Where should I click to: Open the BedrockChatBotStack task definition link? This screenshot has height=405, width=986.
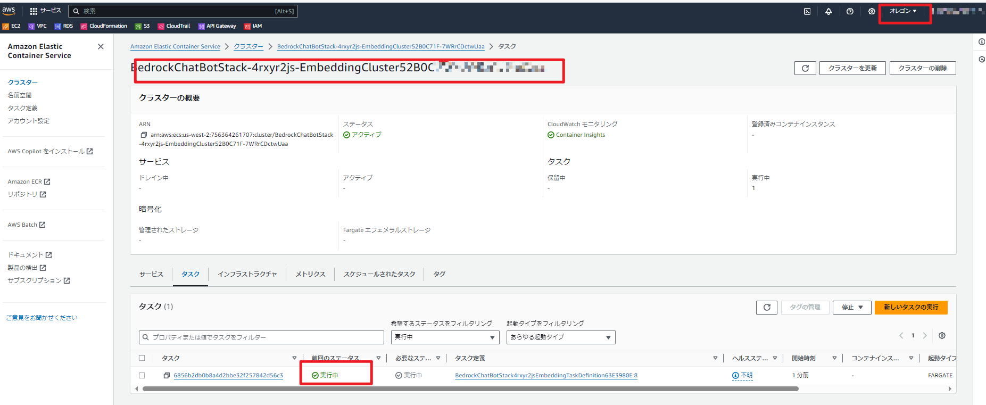point(546,376)
